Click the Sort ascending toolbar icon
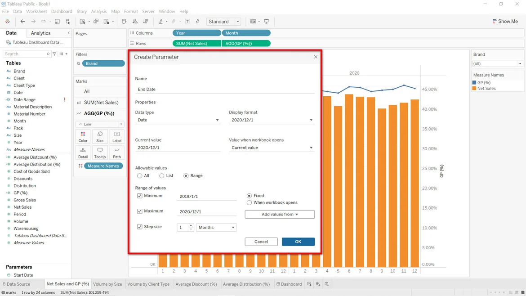The width and height of the screenshot is (526, 296). [135, 22]
